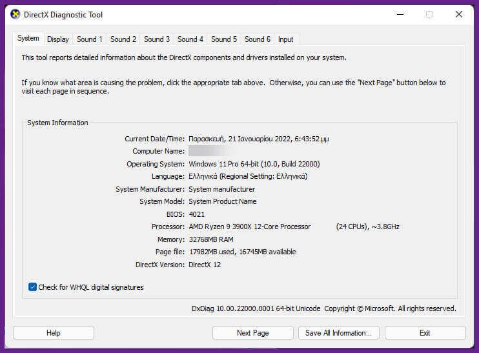The image size is (479, 353).
Task: Click BIOS value '4021'
Action: 197,214
